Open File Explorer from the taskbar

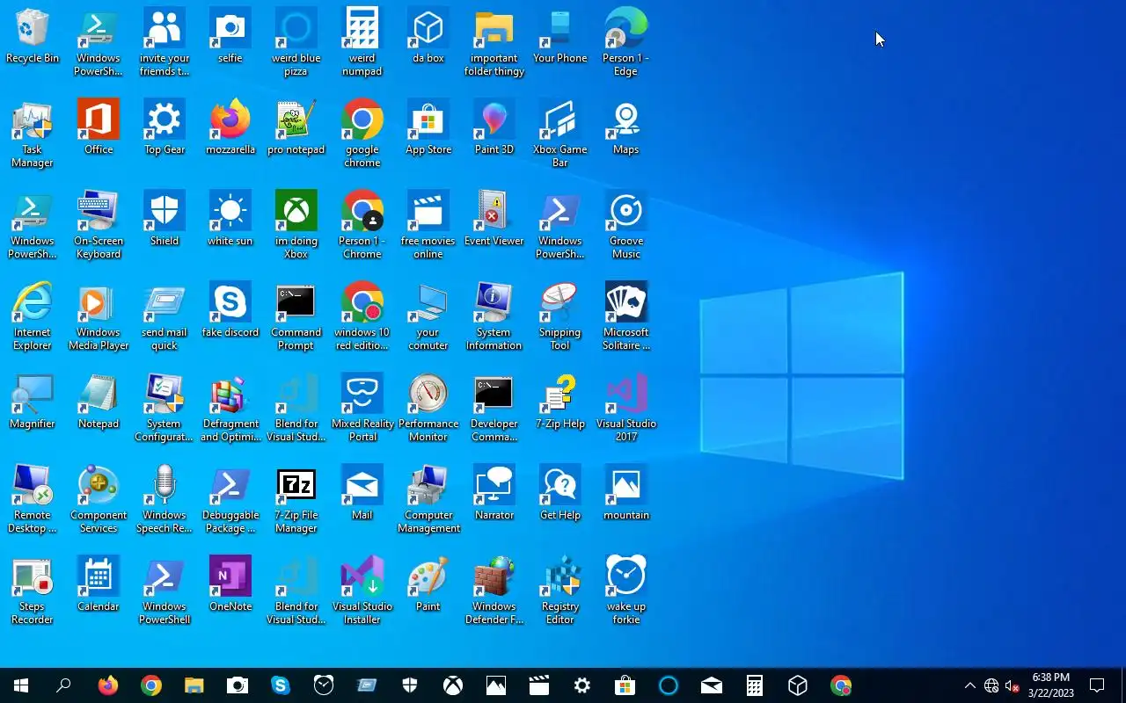[194, 685]
